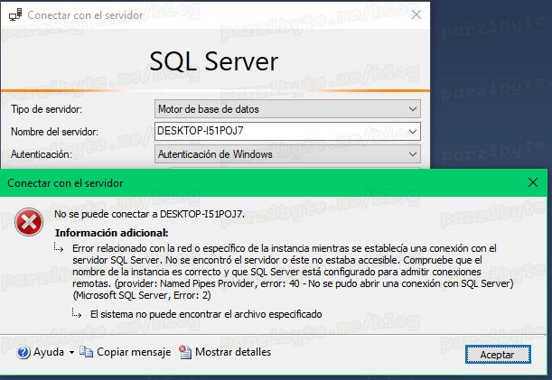Open the Autenticación dropdown
The height and width of the screenshot is (380, 552).
pos(413,154)
